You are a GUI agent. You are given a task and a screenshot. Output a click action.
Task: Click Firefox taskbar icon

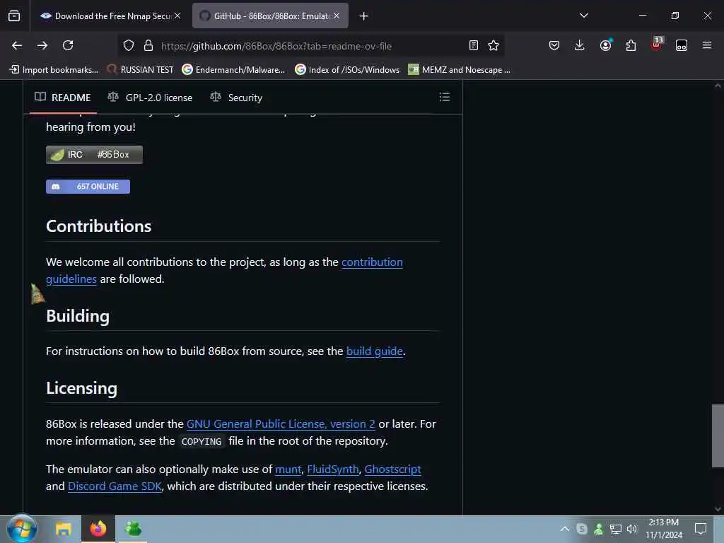[98, 529]
